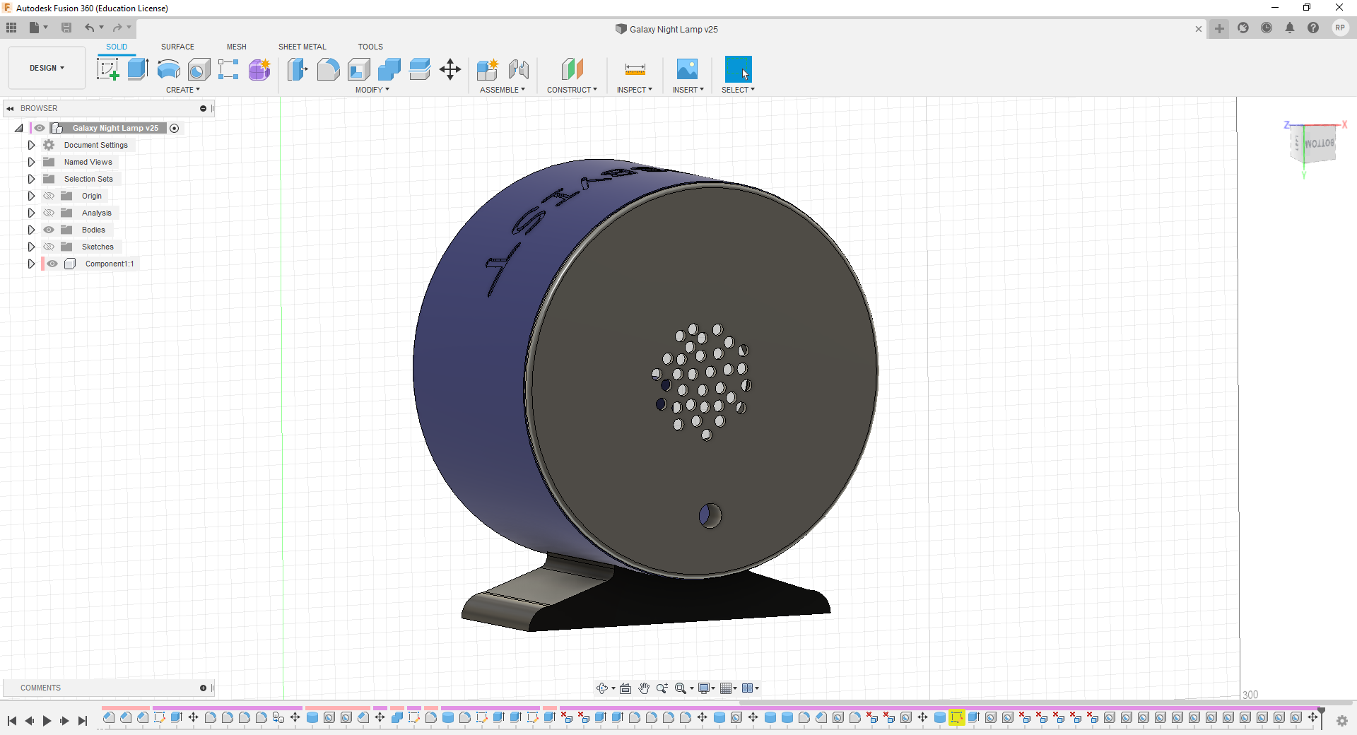This screenshot has width=1357, height=735.
Task: Activate the Move/Copy tool
Action: [450, 69]
